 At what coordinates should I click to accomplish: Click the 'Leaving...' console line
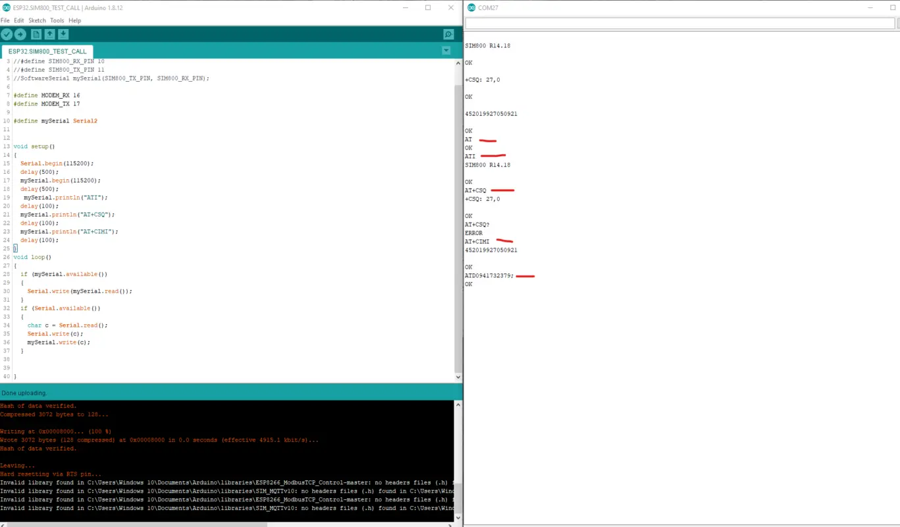click(17, 466)
